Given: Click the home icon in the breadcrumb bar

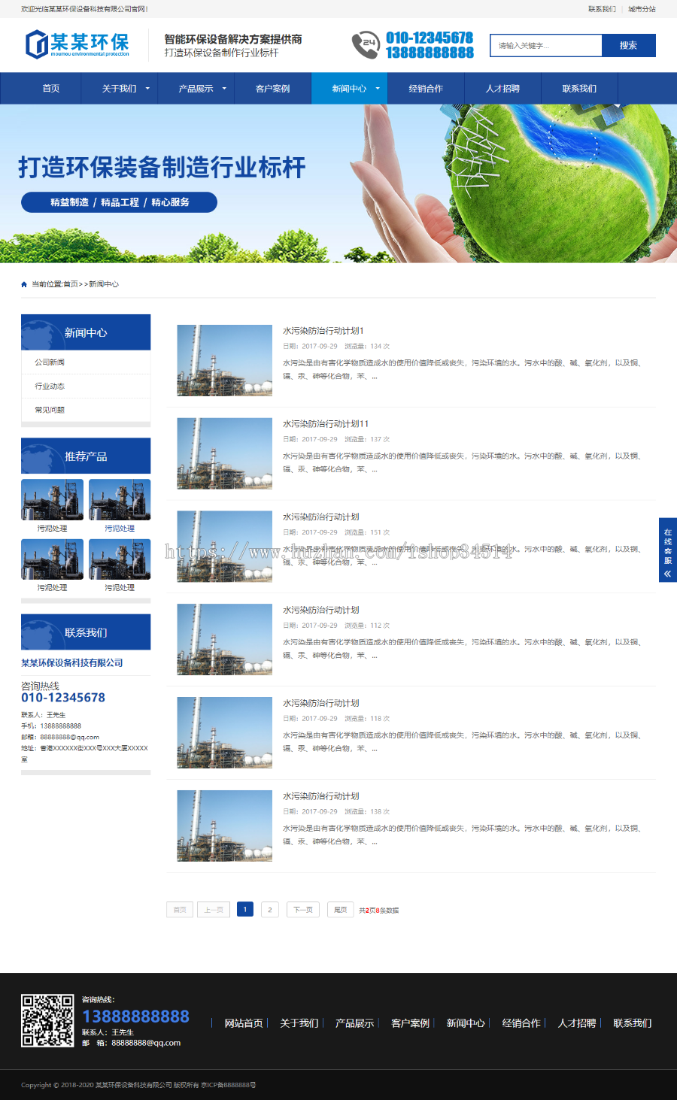Looking at the screenshot, I should 23,283.
